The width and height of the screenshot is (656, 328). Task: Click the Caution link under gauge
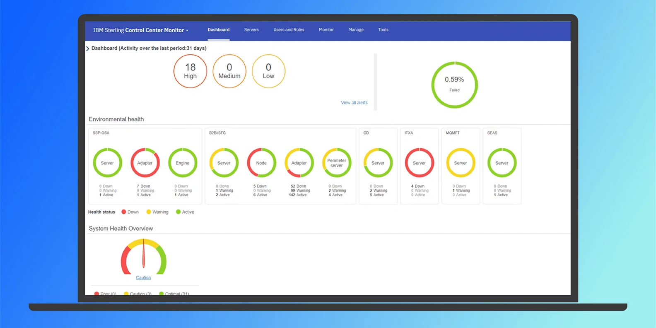tap(143, 278)
